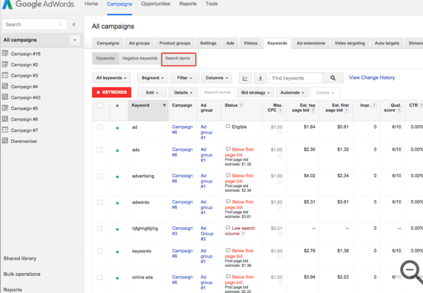Image resolution: width=423 pixels, height=293 pixels.
Task: Click the Campaign #2 type icon
Action: [5, 65]
